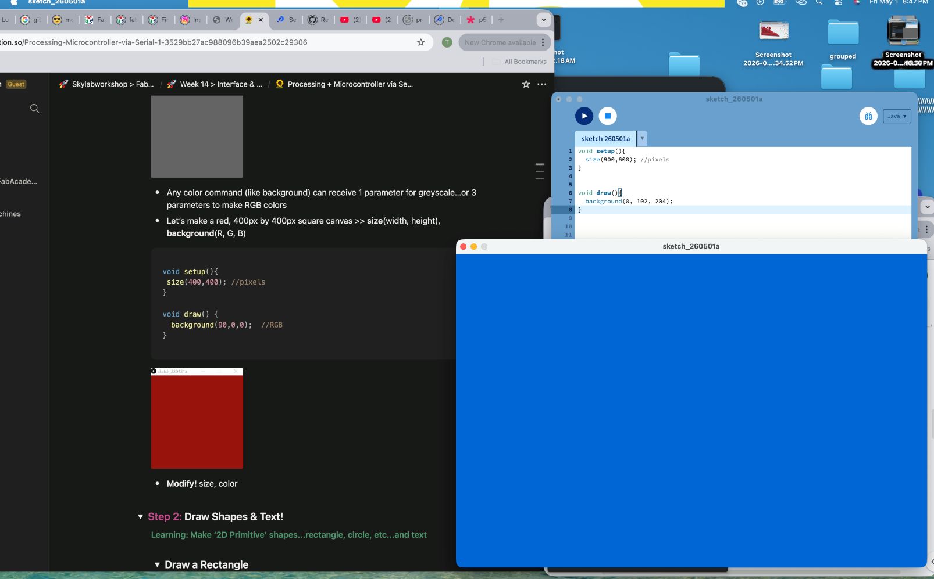Click the Guest badge in Notion
The height and width of the screenshot is (579, 934).
[16, 84]
